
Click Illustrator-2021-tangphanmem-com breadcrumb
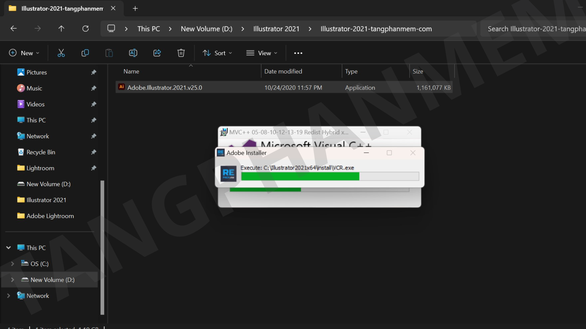tap(376, 29)
